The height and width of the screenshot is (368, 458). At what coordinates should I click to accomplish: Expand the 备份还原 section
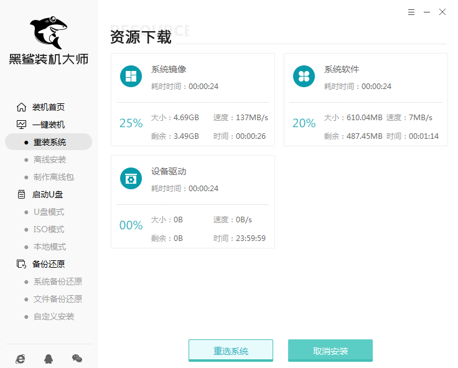48,264
